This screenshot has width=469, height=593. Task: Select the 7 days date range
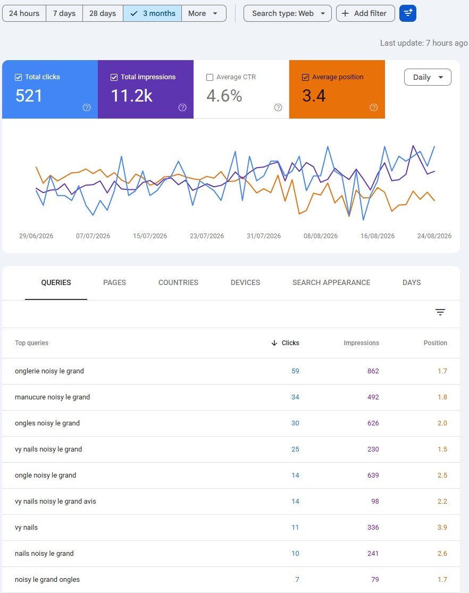coord(64,13)
